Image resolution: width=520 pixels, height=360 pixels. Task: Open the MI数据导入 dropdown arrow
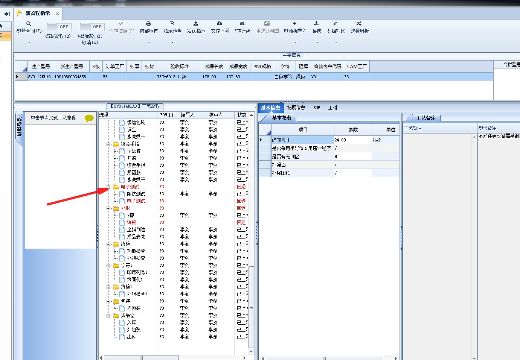295,43
